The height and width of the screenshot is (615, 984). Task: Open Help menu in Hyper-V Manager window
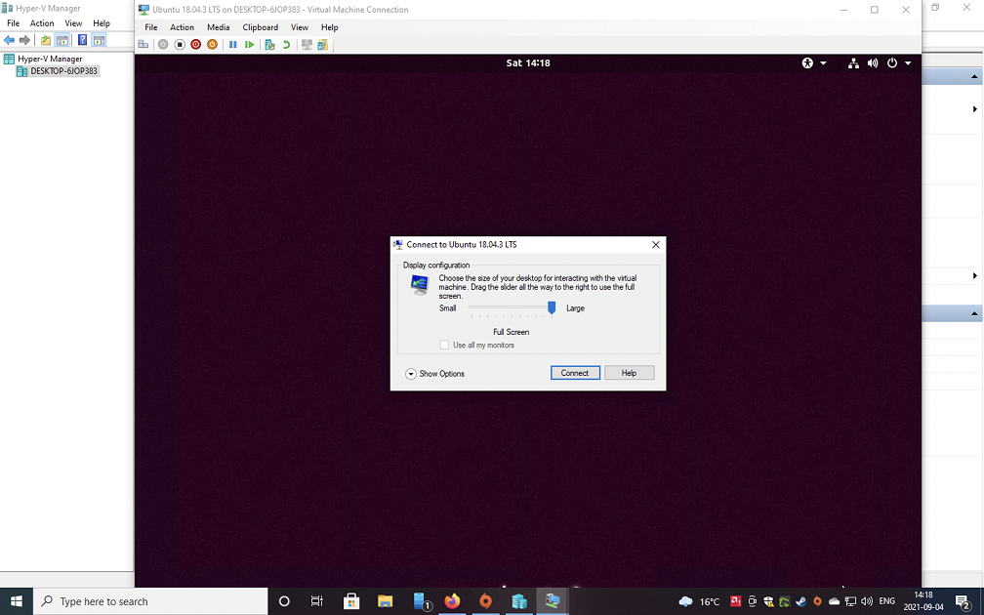tap(102, 23)
